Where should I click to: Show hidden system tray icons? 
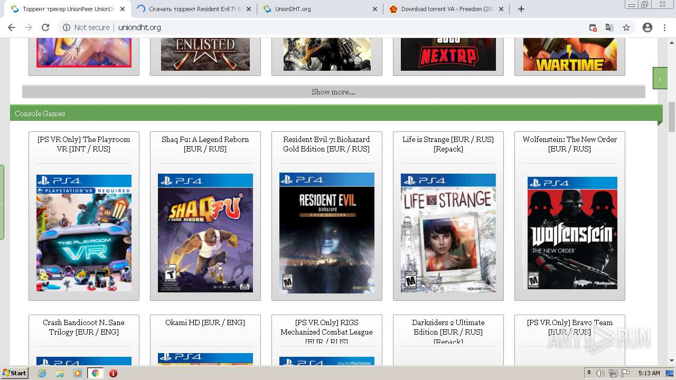(589, 373)
